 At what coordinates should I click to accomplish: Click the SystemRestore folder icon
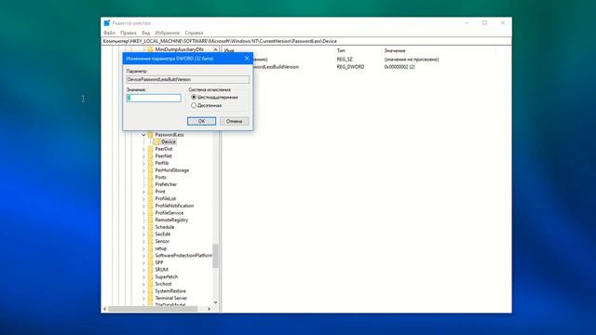point(151,291)
